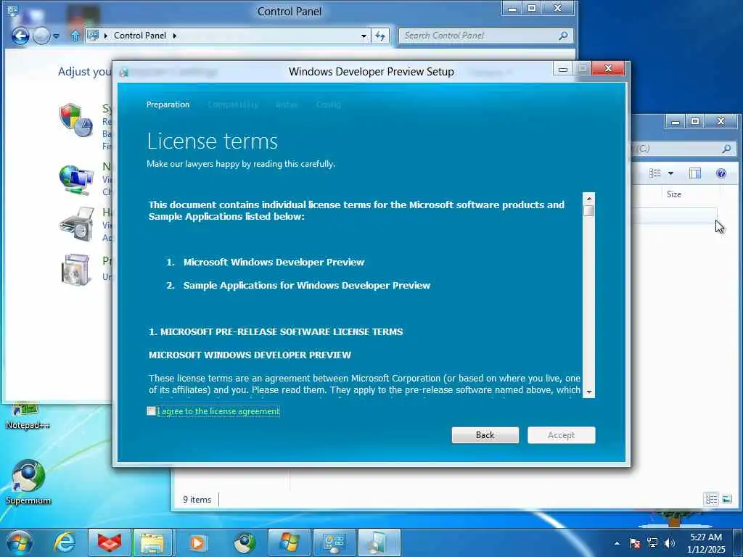Viewport: 743px width, 557px height.
Task: Open the Notepad++ desktop shortcut
Action: pyautogui.click(x=28, y=416)
